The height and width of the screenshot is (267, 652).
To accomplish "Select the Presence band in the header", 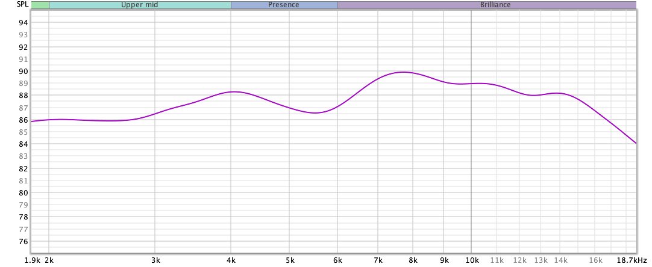I will [284, 5].
